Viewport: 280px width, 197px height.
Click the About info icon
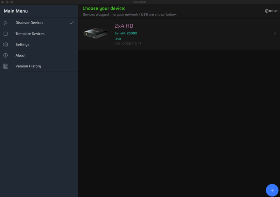point(5,55)
